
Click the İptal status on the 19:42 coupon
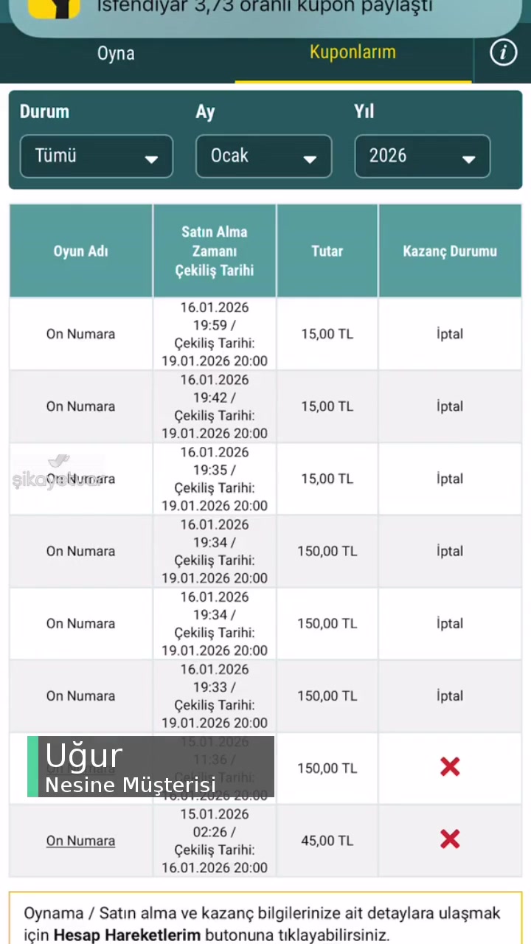[450, 406]
